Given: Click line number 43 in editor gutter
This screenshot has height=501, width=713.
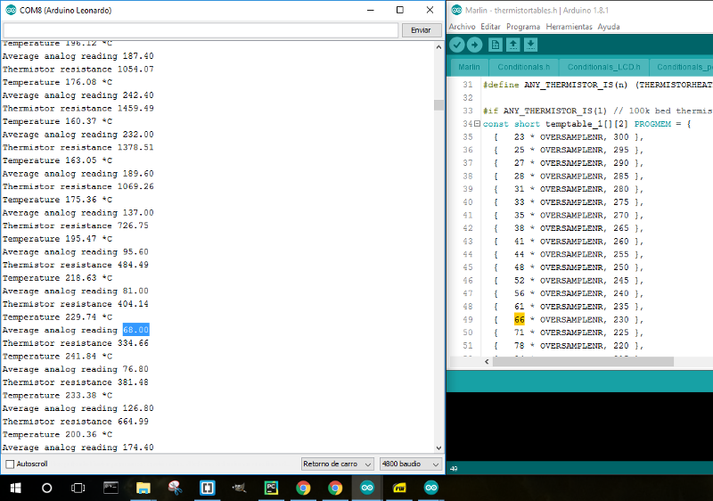Looking at the screenshot, I should 468,242.
